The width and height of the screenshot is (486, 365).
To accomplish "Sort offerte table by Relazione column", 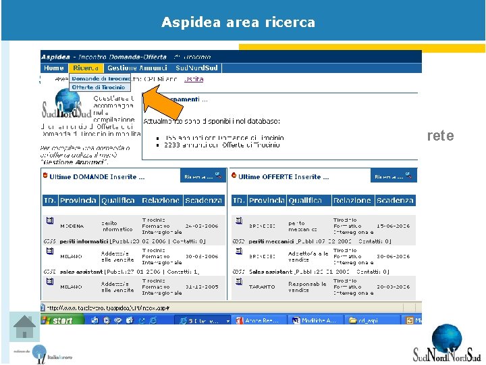I will coord(352,201).
